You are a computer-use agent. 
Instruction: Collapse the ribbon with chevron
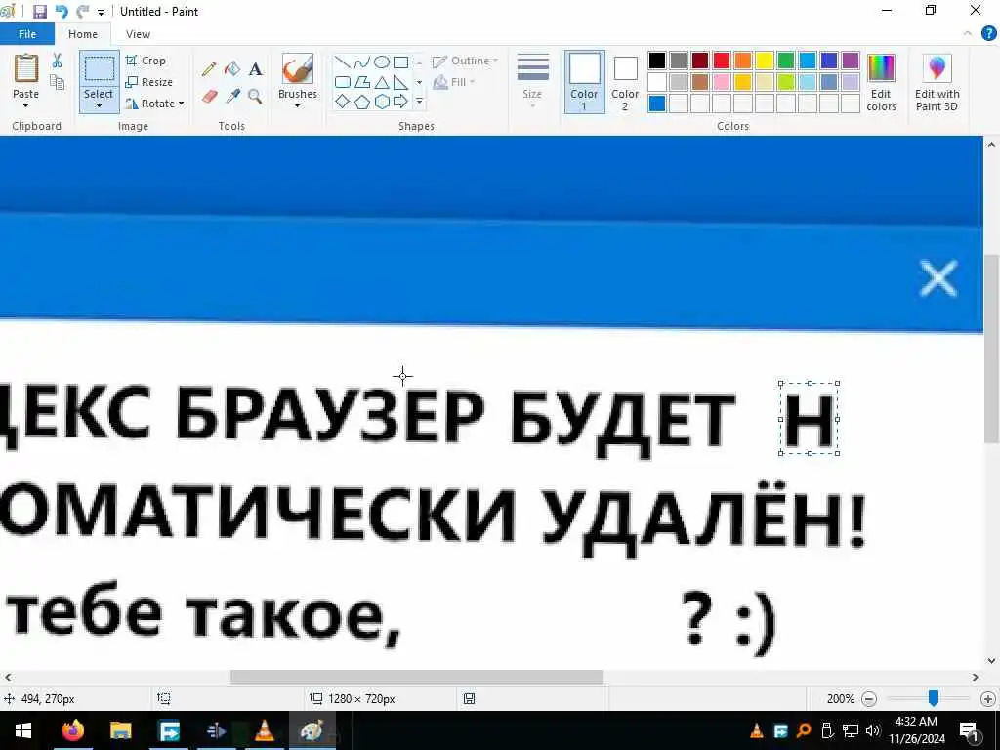tap(968, 34)
